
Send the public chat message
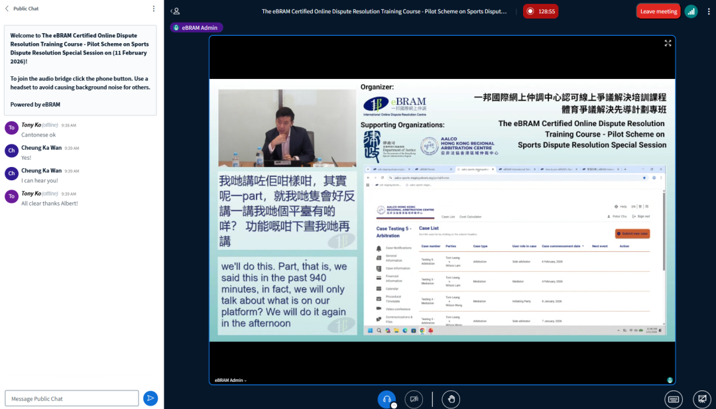pos(150,398)
